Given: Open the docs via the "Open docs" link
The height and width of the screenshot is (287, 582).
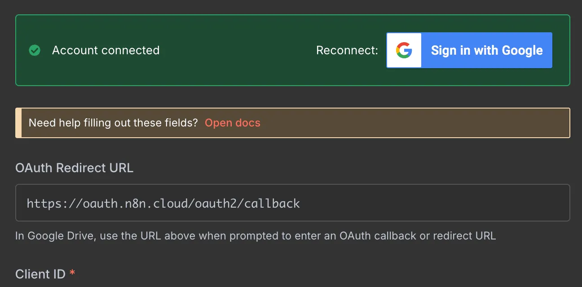Looking at the screenshot, I should pos(232,122).
